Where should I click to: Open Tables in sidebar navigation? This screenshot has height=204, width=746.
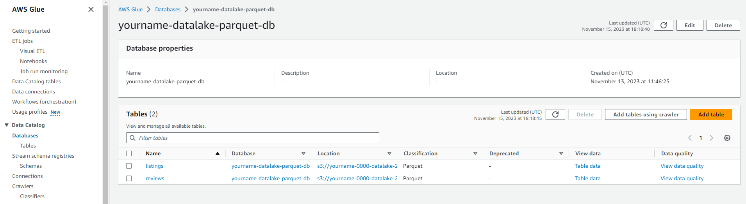pos(28,146)
